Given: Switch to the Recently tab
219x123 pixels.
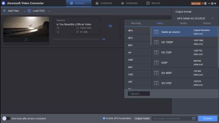Looking at the screenshot, I should (136, 23).
